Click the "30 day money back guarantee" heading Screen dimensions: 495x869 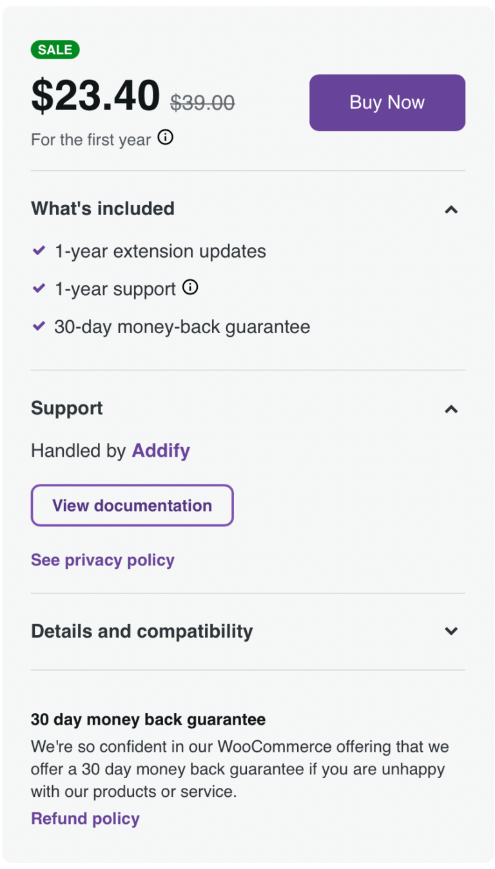(x=148, y=720)
